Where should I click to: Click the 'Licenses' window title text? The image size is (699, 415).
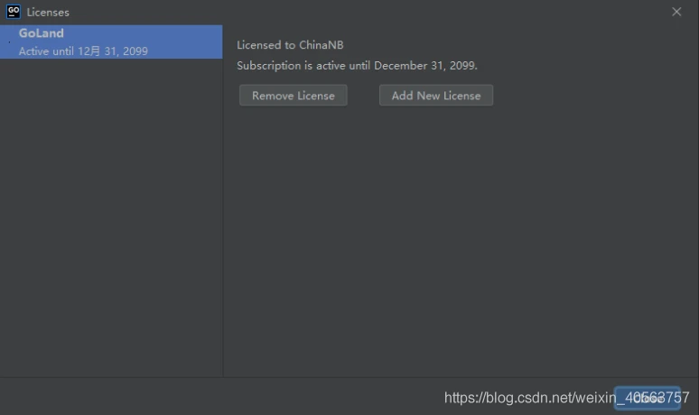pos(48,13)
